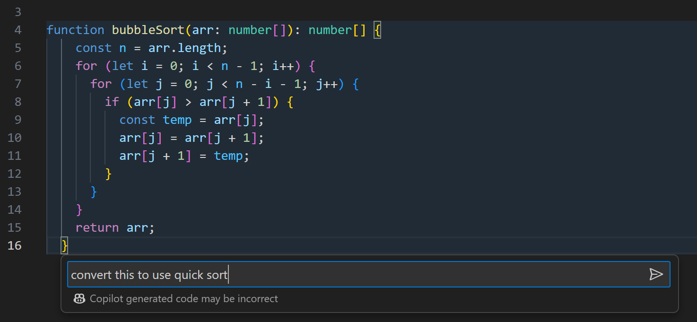Click the swap assignment on line 10
The image size is (697, 322).
189,137
